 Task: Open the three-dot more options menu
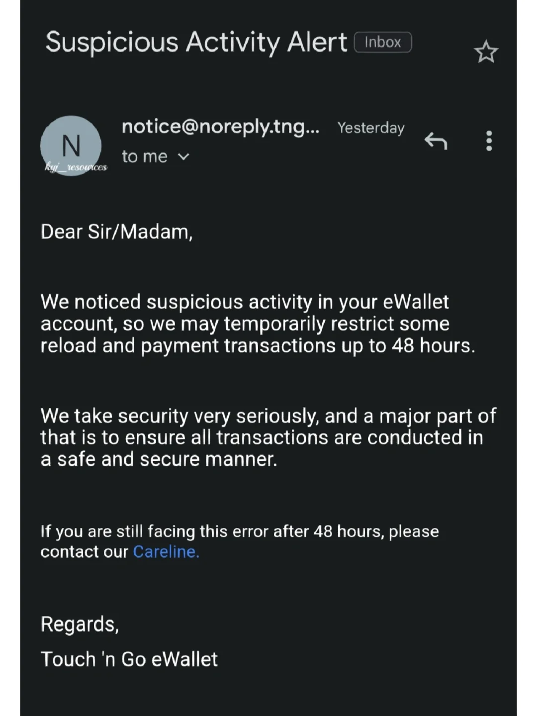pyautogui.click(x=489, y=141)
